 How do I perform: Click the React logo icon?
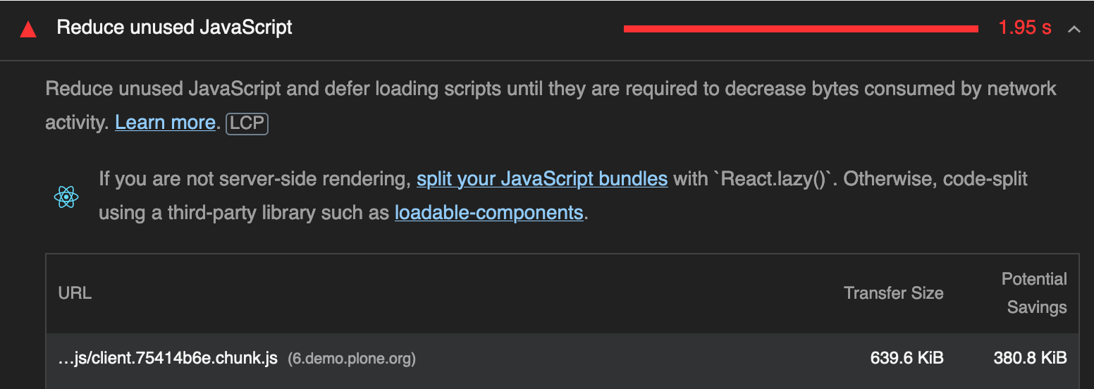pos(66,197)
